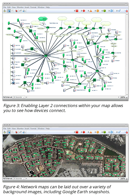The width and height of the screenshot is (131, 196).
Task: Click list view icon in top window toolbar
Action: pos(13,11)
